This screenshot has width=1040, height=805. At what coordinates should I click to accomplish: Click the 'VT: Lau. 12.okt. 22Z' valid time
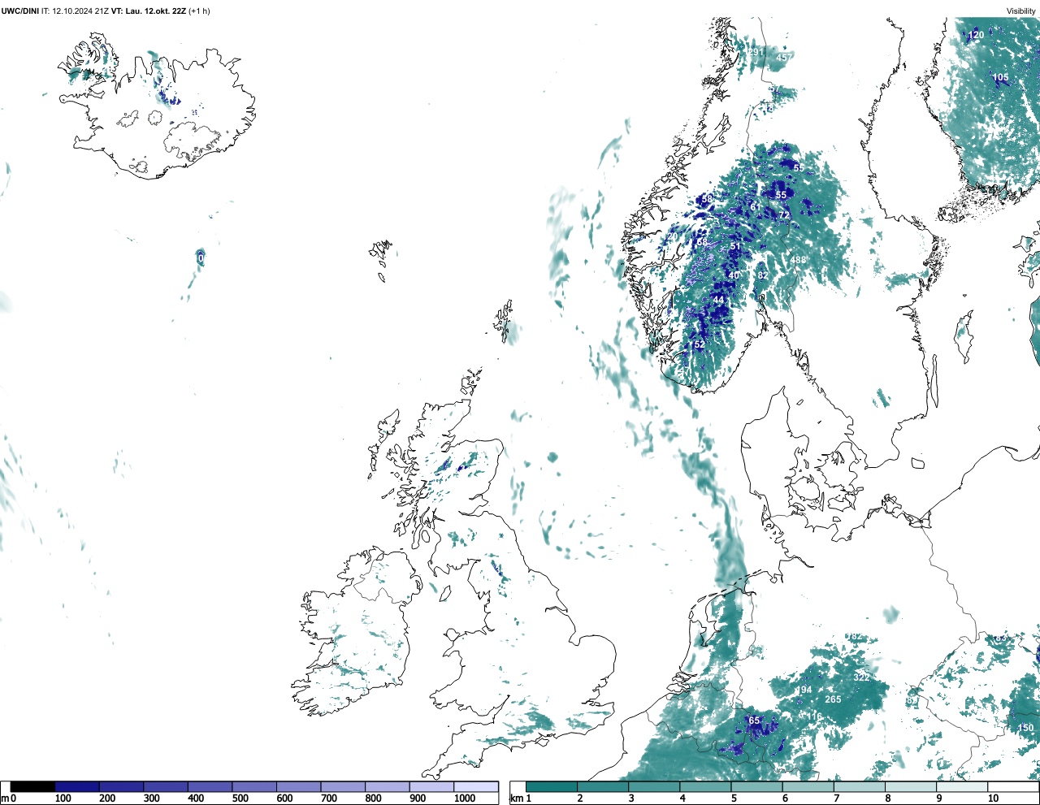point(149,11)
